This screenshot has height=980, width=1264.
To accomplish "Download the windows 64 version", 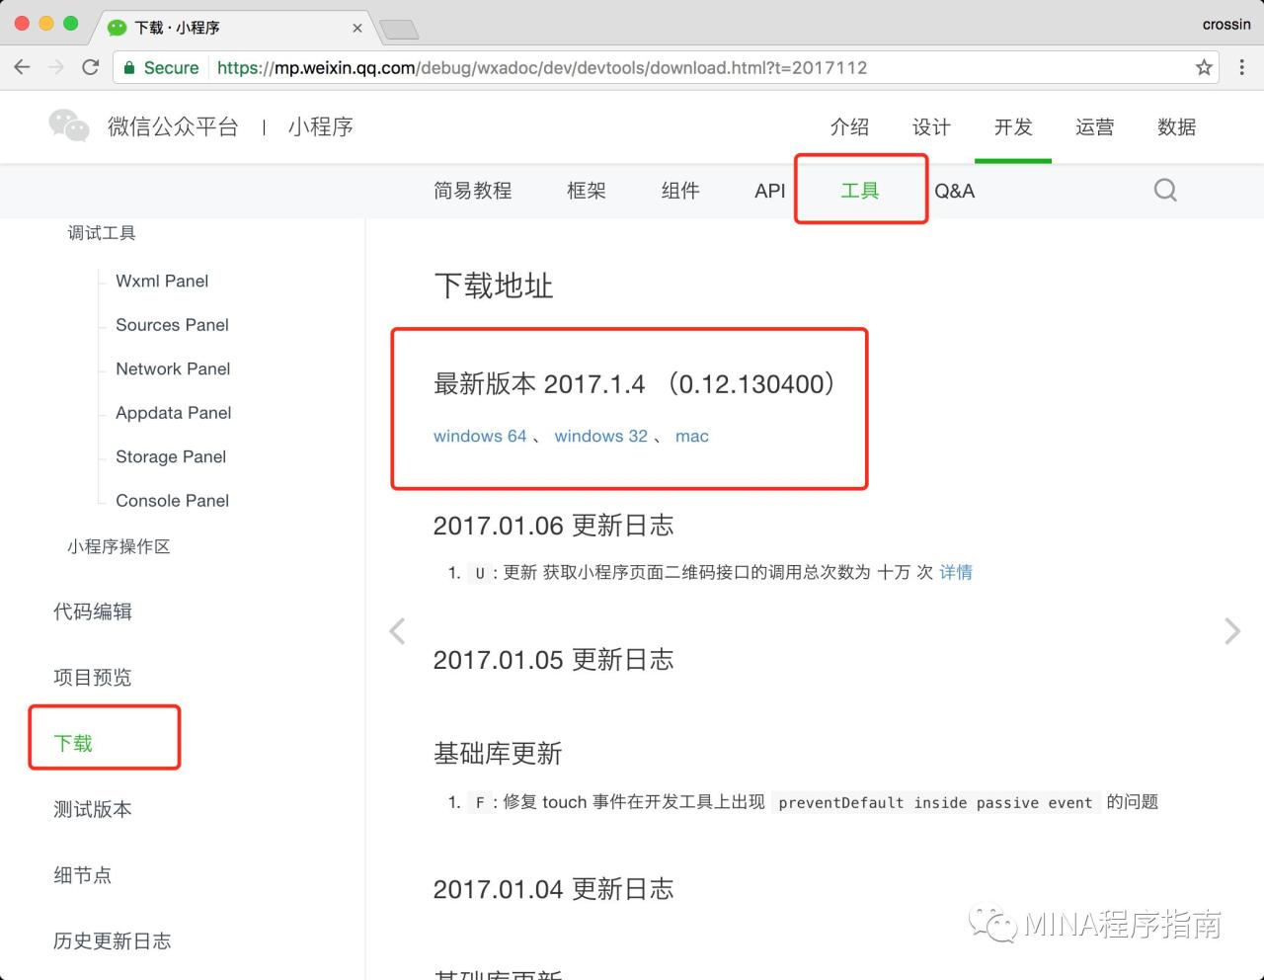I will point(480,436).
